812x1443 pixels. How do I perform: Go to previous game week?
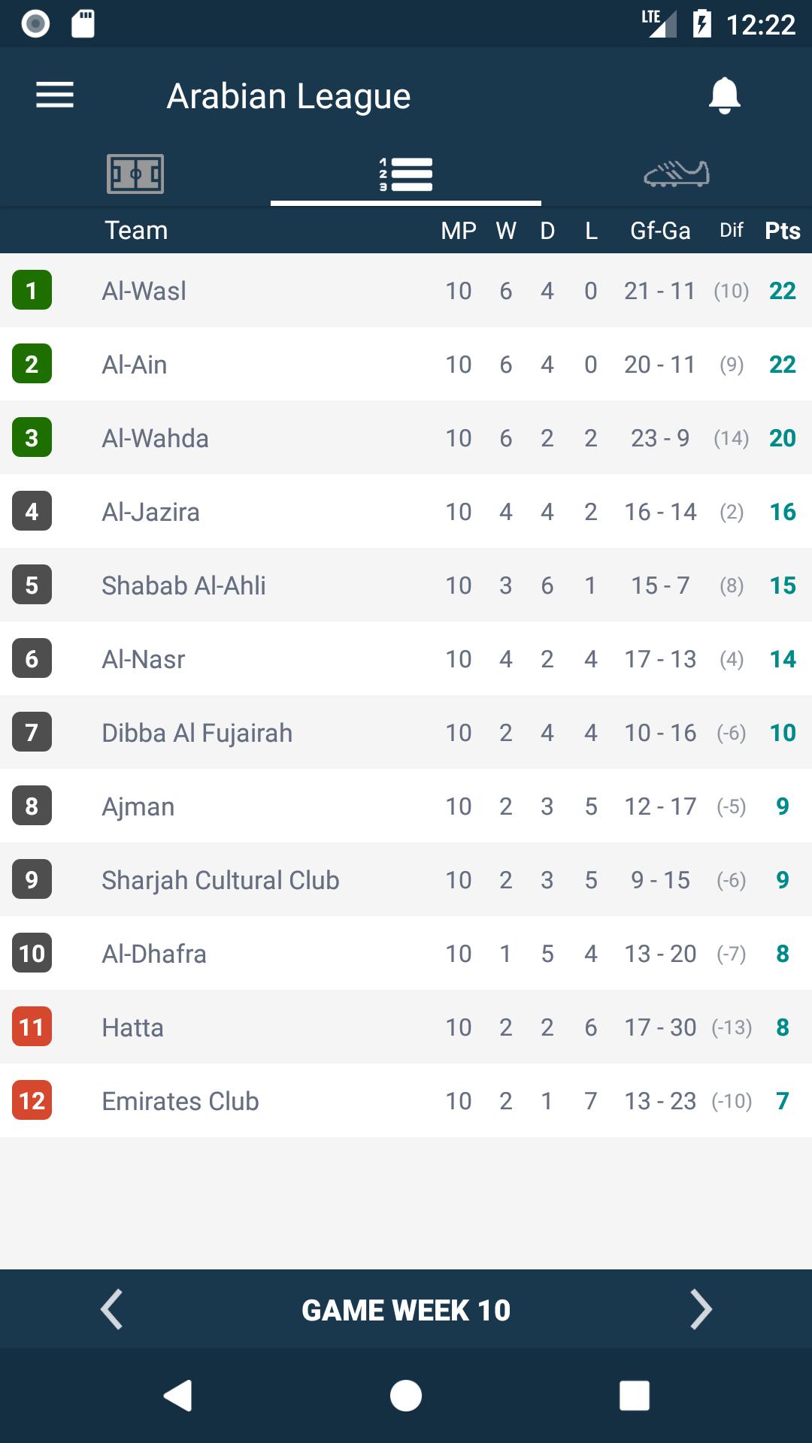click(x=111, y=1310)
